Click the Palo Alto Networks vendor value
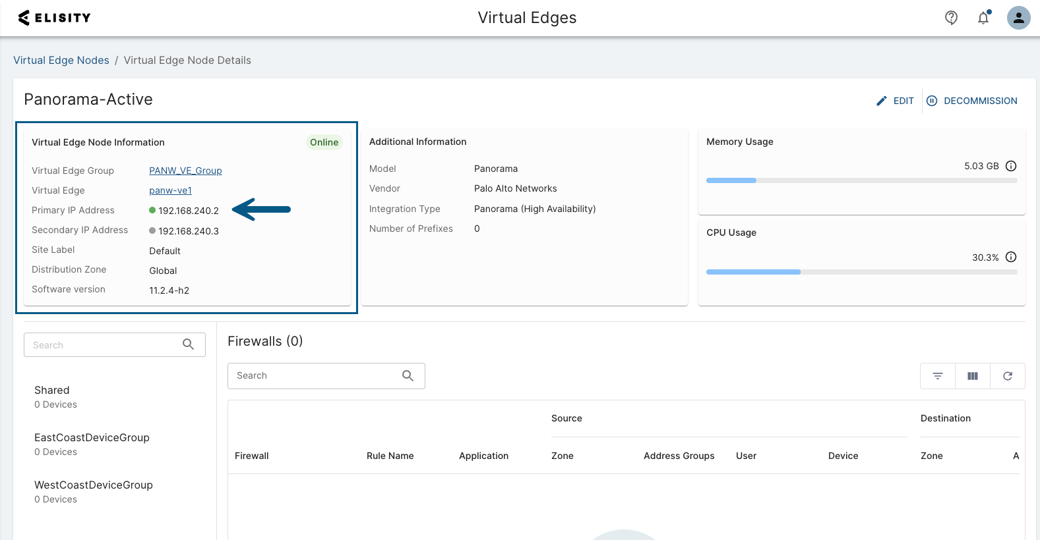Image resolution: width=1040 pixels, height=540 pixels. [516, 188]
